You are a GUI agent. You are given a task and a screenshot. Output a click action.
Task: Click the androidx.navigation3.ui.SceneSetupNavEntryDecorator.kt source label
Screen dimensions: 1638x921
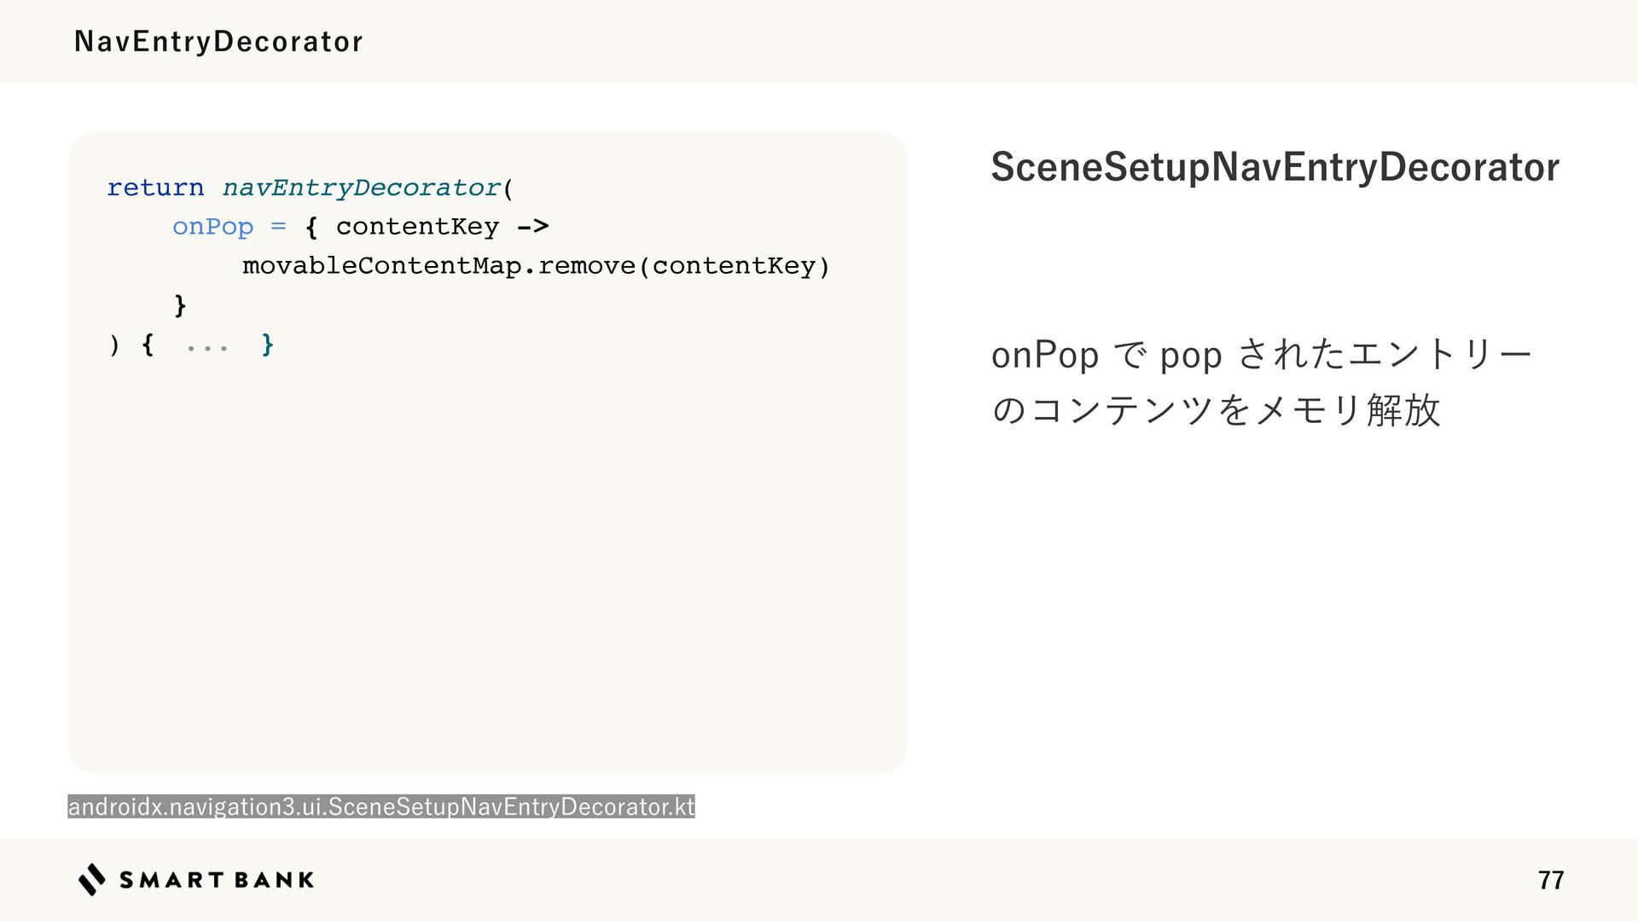click(381, 806)
